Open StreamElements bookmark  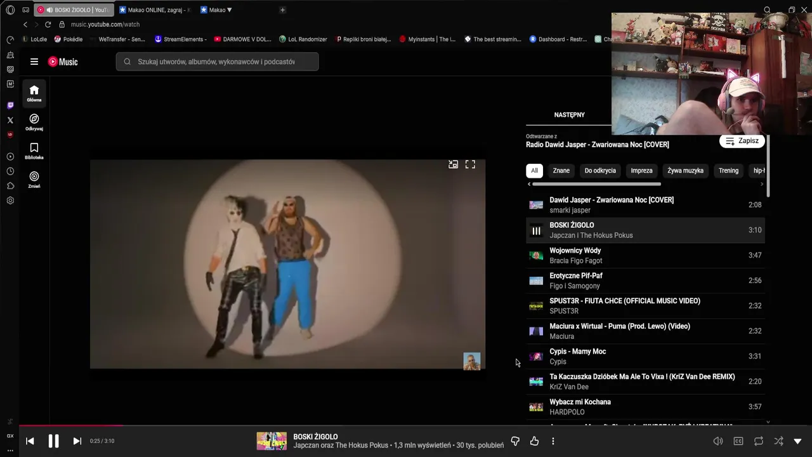click(x=181, y=39)
